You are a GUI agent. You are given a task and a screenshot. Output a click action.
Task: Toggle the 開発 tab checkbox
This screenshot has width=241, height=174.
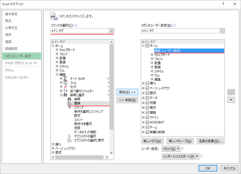coord(147,113)
